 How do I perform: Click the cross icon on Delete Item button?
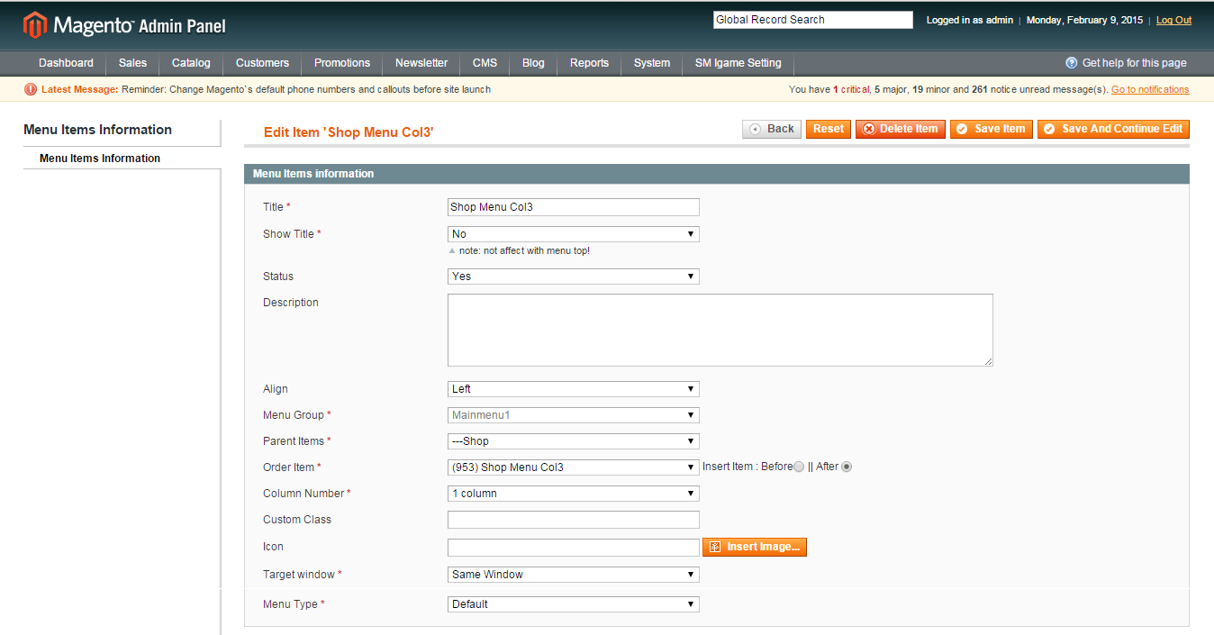pos(868,129)
